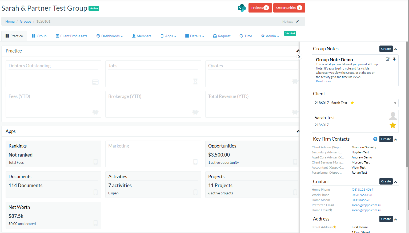The image size is (409, 233).
Task: Click the Active status badge
Action: click(x=94, y=9)
